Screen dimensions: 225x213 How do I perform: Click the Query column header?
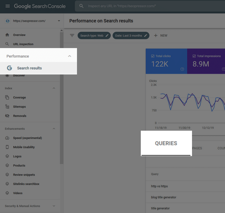(155, 174)
